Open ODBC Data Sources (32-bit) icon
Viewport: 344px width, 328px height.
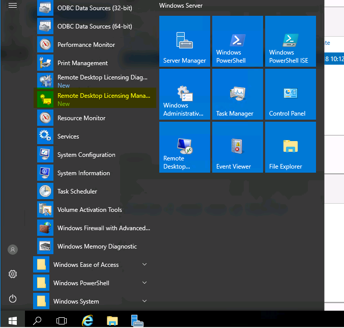coord(45,8)
